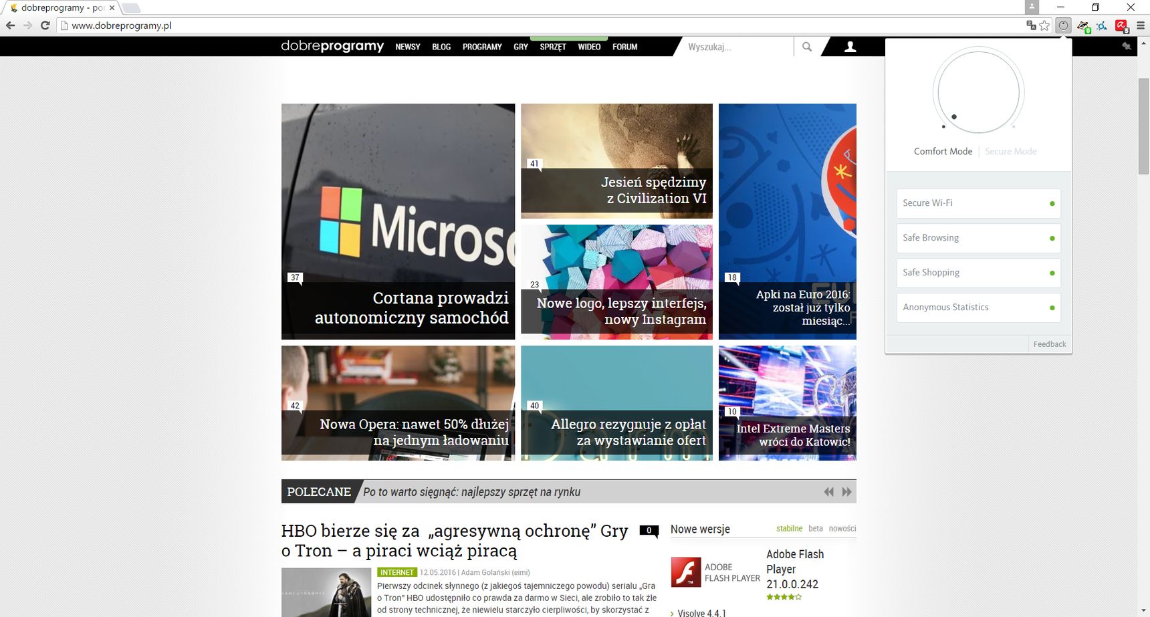Toggle Safe Shopping setting
1150x617 pixels.
978,273
